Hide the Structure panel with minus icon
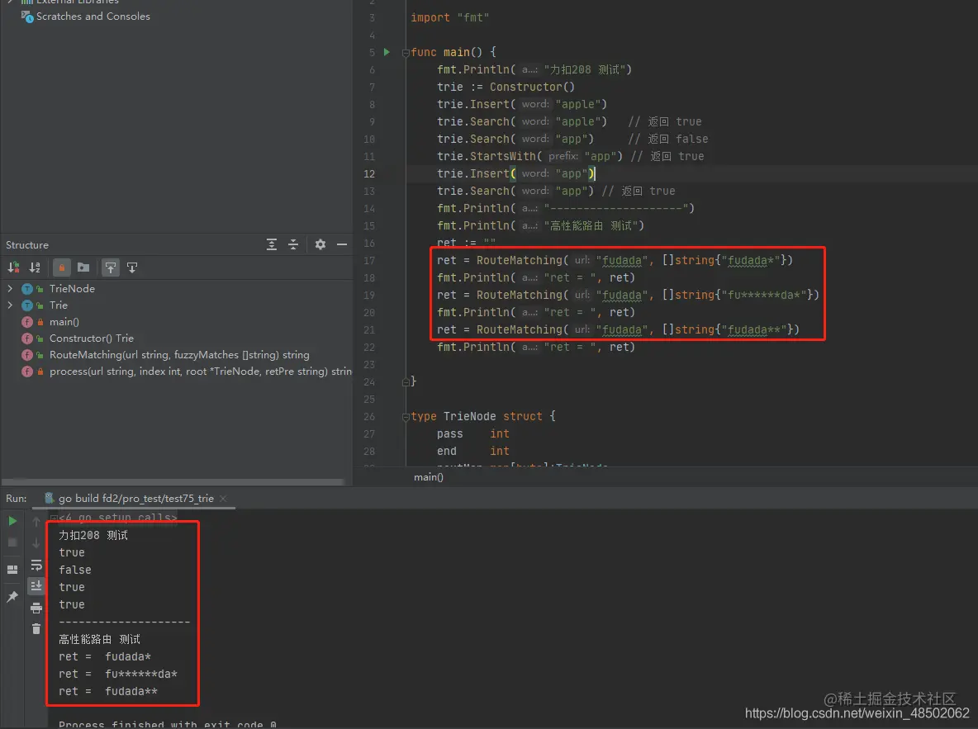 tap(342, 244)
